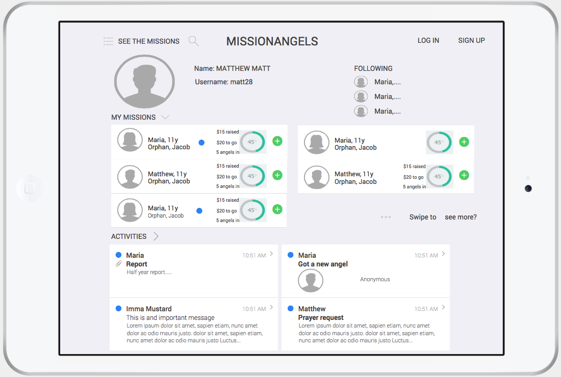561x377 pixels.
Task: Click the 45% progress ring on stats-free Maria card
Action: tap(439, 142)
